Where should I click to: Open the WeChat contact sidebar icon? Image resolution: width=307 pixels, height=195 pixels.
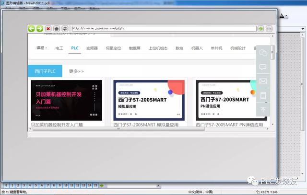263,52
